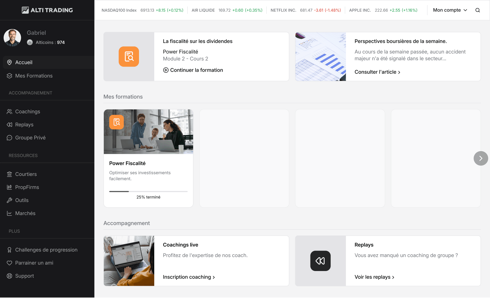This screenshot has height=298, width=490.
Task: Click the Groupe Privé chat bubble icon
Action: coord(9,138)
